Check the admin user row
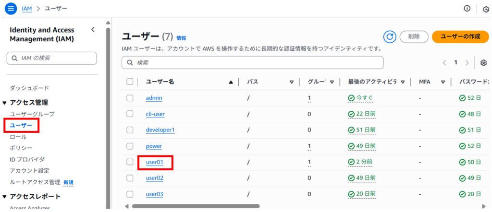This screenshot has height=212, width=492. coord(130,98)
